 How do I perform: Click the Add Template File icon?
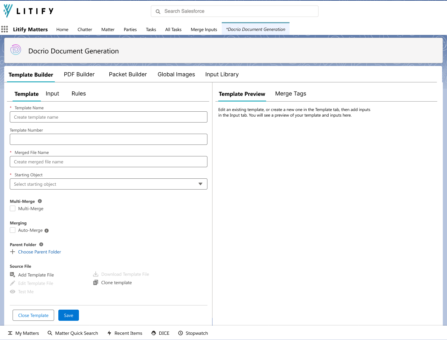pyautogui.click(x=13, y=275)
